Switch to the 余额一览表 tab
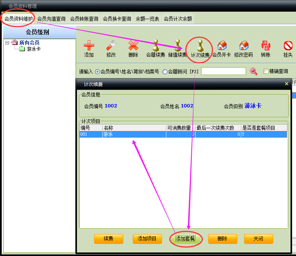This screenshot has width=296, height=256. (148, 19)
